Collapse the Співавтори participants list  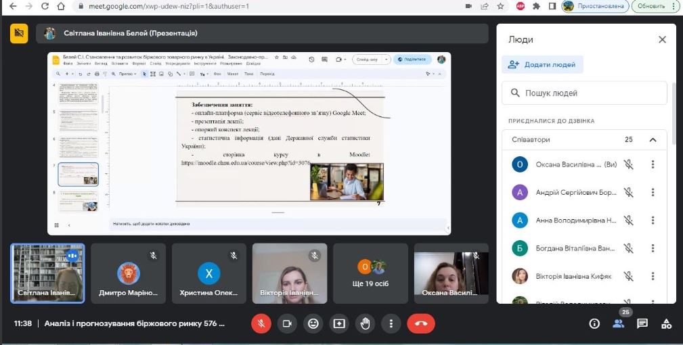[x=653, y=139]
